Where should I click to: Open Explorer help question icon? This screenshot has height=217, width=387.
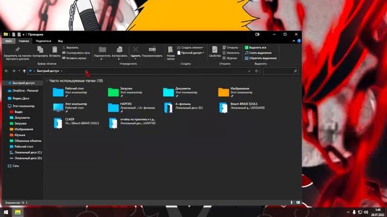(x=299, y=41)
